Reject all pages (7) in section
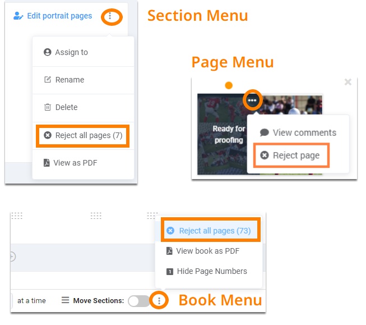This screenshot has height=325, width=366. 83,135
